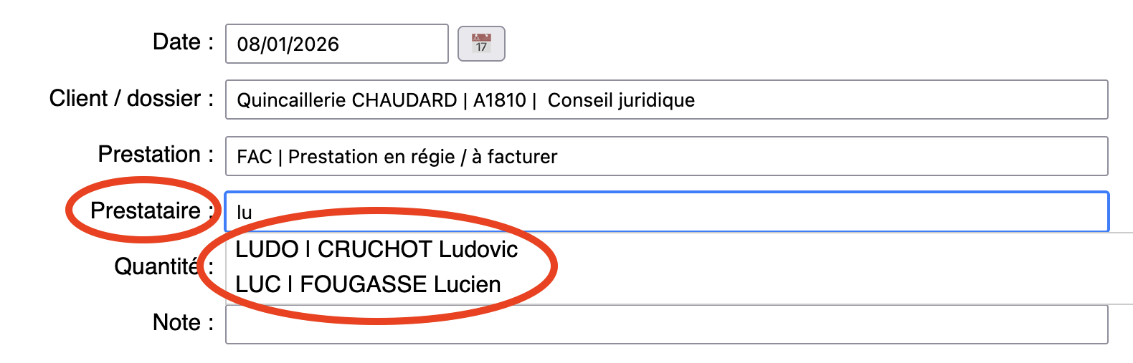Viewport: 1133px width, 363px height.
Task: Place cursor on the A1810 dossier code
Action: [x=499, y=100]
